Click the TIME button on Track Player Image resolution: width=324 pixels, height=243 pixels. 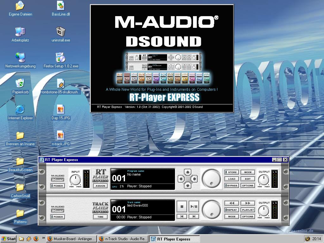pos(100,217)
